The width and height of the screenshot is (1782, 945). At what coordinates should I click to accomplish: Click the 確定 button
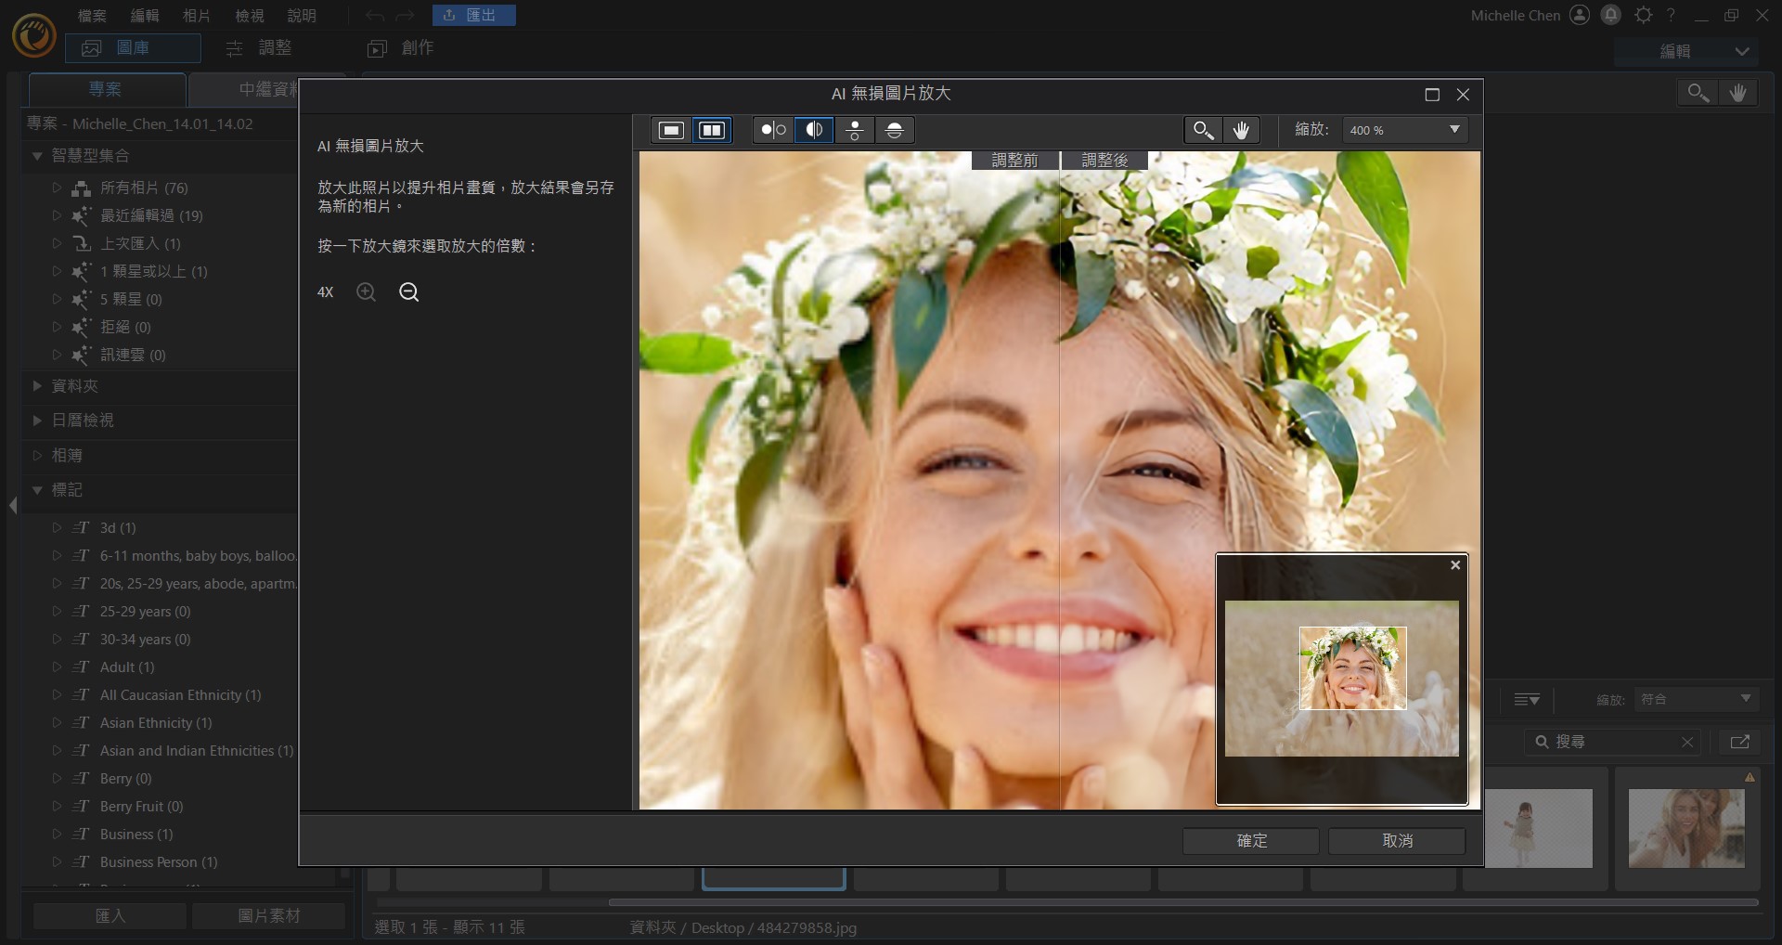click(x=1250, y=841)
